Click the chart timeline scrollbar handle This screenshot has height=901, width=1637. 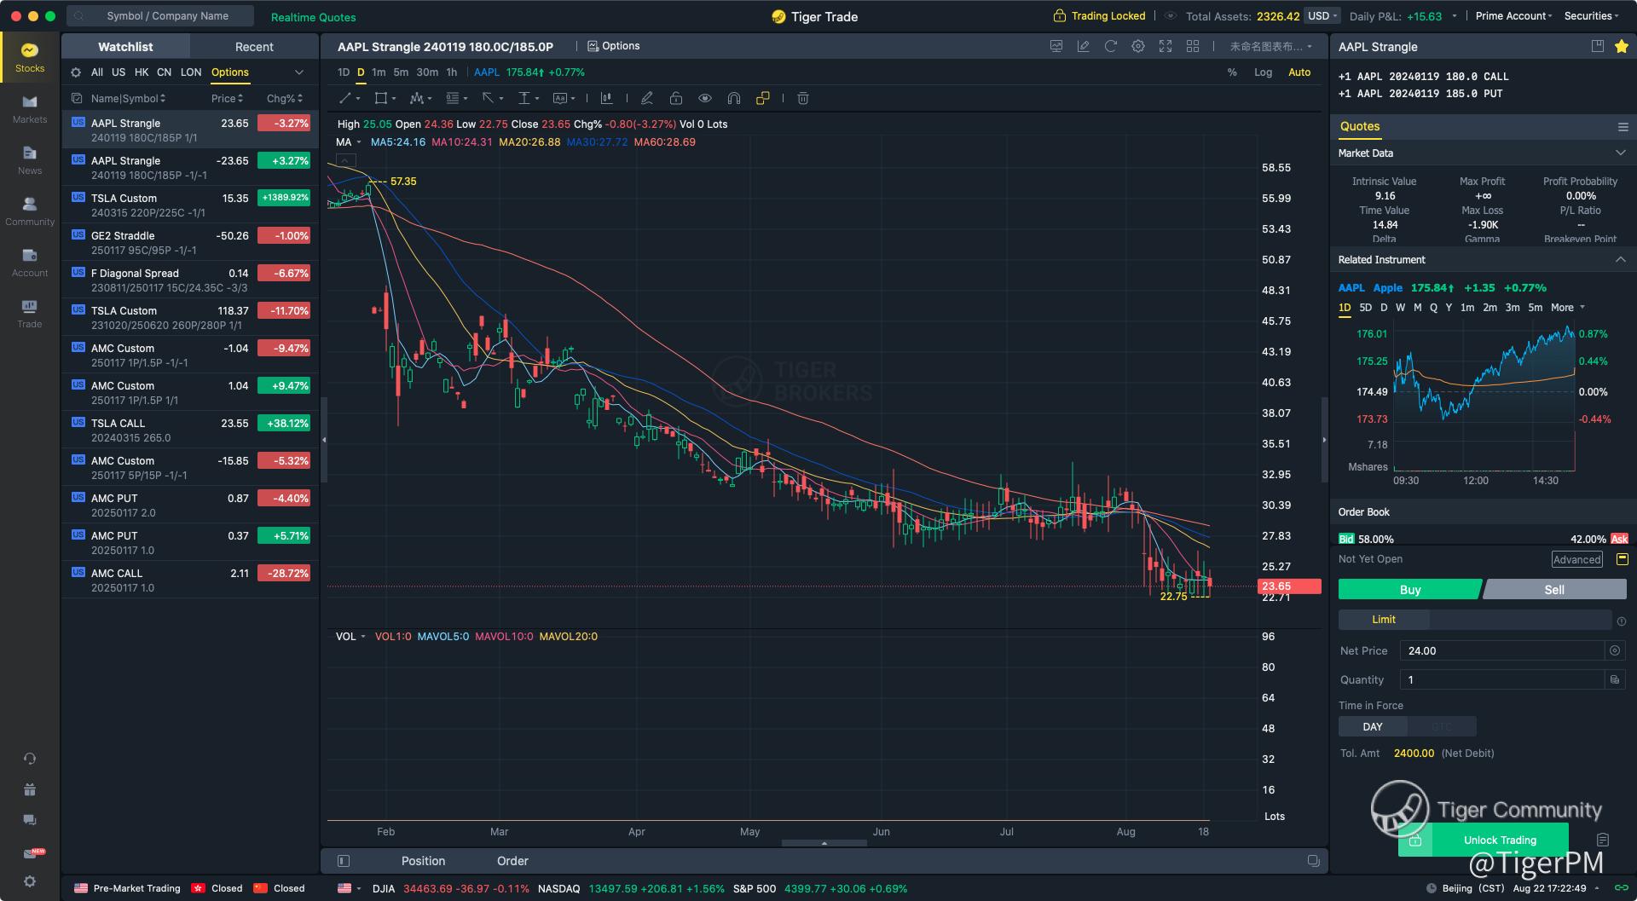click(824, 843)
